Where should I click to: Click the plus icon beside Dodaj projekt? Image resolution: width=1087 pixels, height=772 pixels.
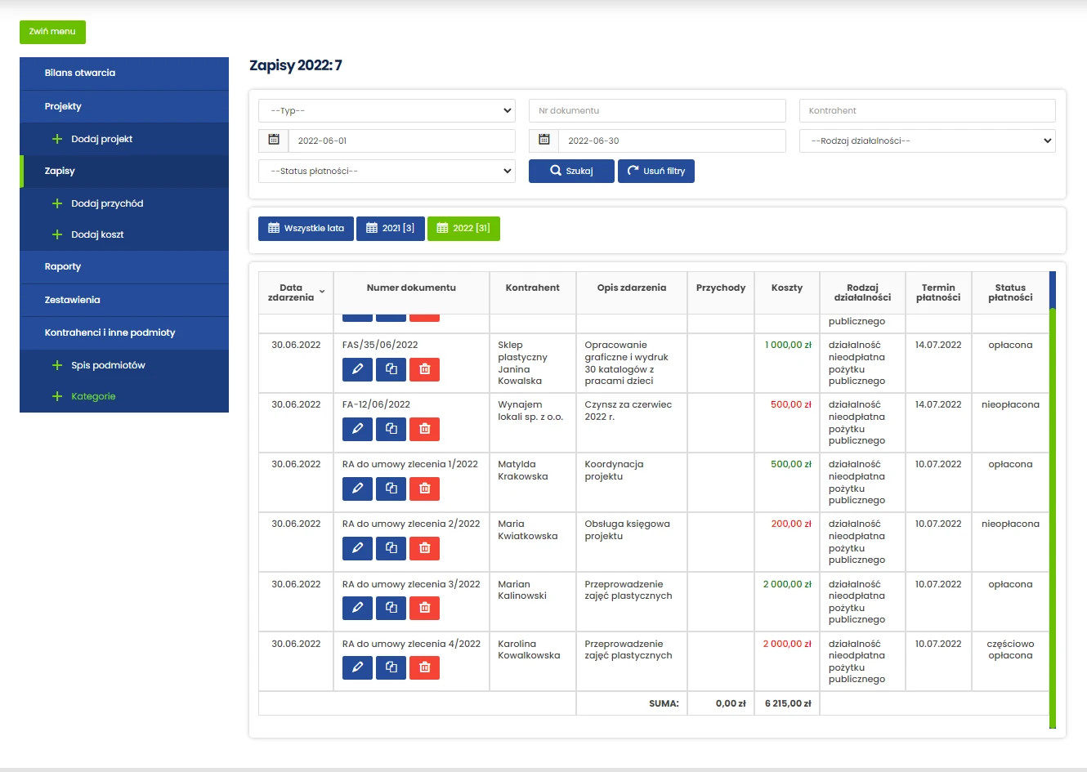[x=57, y=139]
